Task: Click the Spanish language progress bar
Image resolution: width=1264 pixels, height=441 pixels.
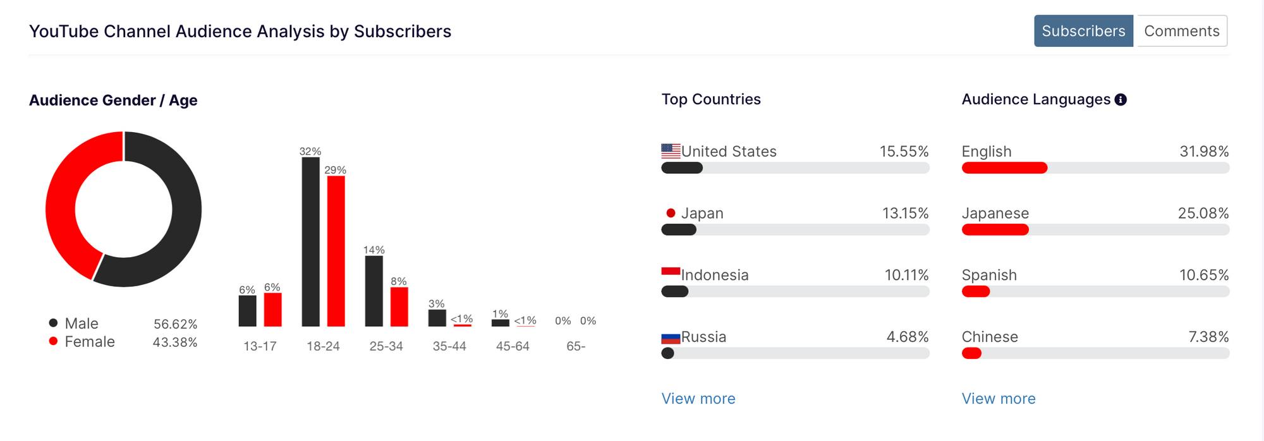Action: pos(1095,292)
